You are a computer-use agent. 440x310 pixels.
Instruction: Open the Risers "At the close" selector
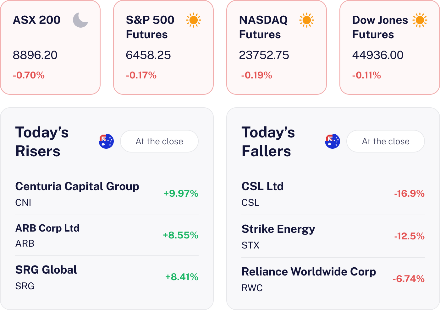point(159,141)
